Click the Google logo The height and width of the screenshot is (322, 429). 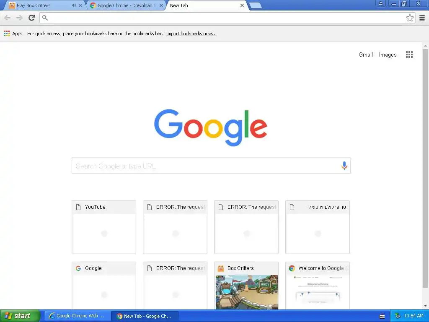coord(211,127)
